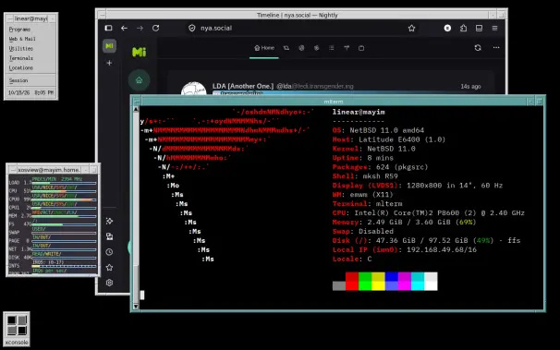
Task: Open the Utilities menu entry
Action: click(20, 49)
